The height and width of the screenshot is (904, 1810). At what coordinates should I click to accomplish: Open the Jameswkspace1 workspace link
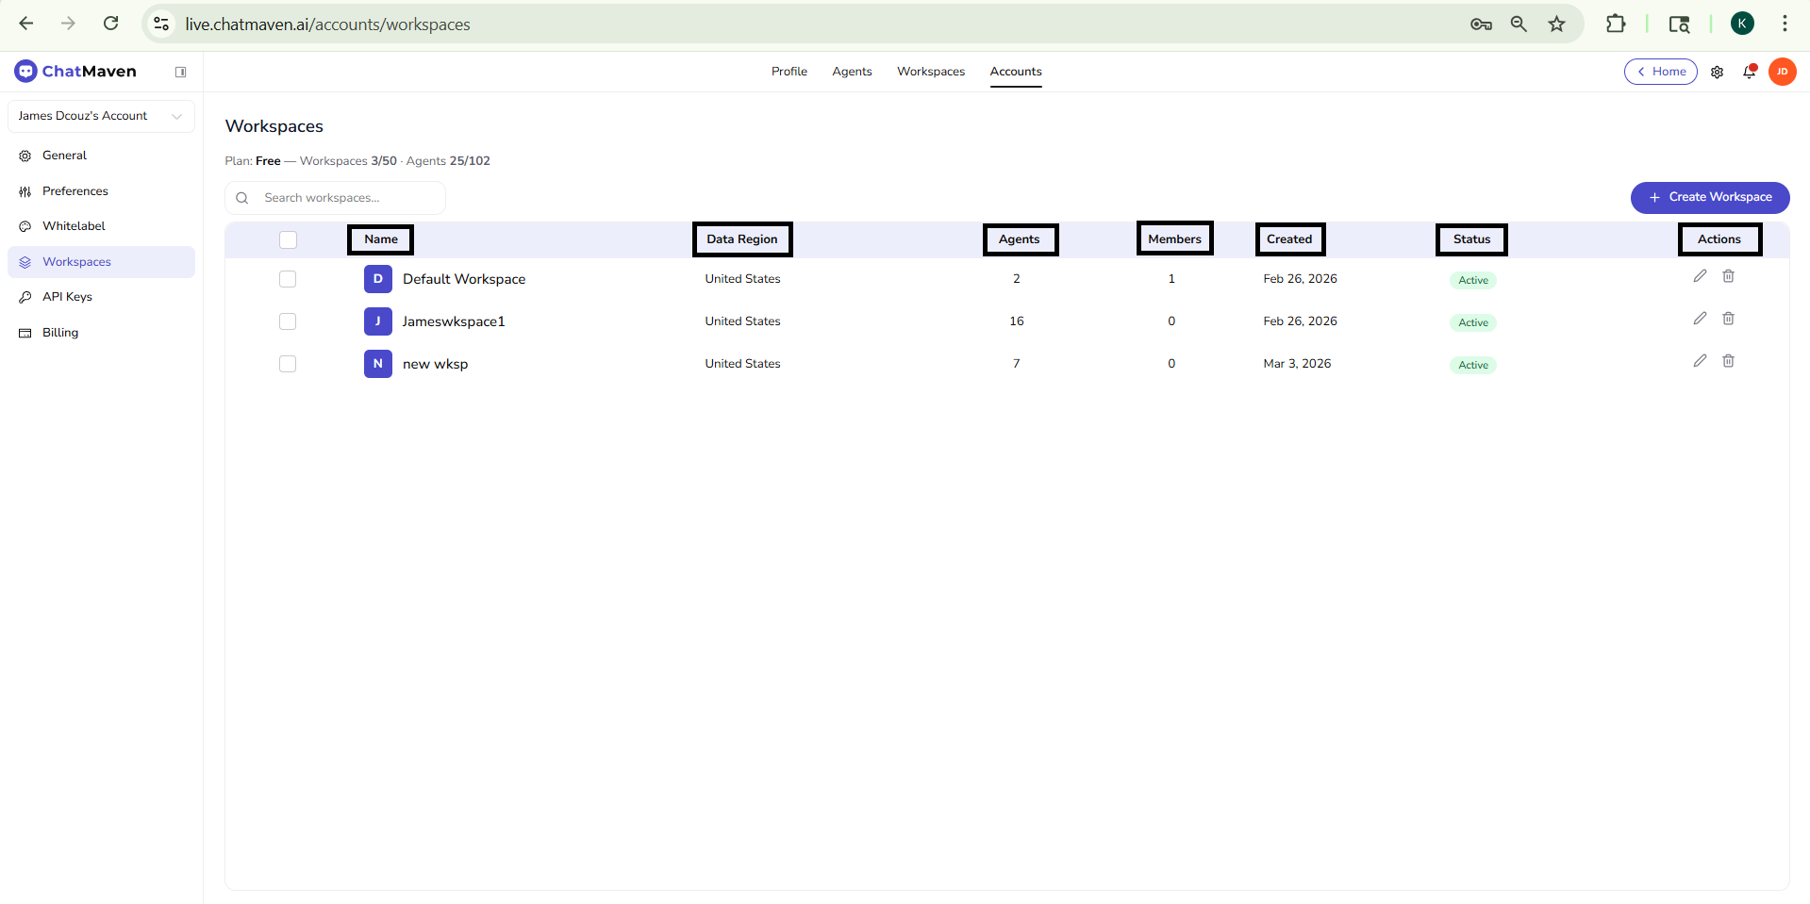(454, 321)
